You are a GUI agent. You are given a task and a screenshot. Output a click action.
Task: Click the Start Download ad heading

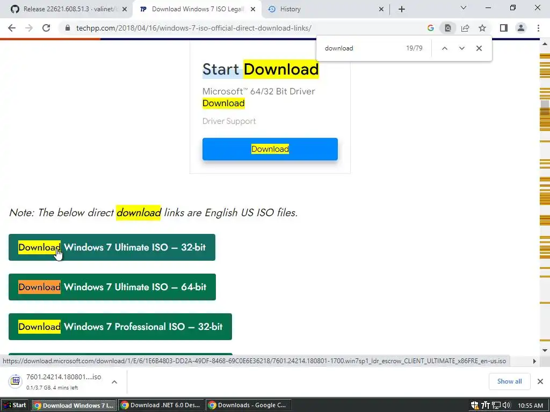point(260,69)
